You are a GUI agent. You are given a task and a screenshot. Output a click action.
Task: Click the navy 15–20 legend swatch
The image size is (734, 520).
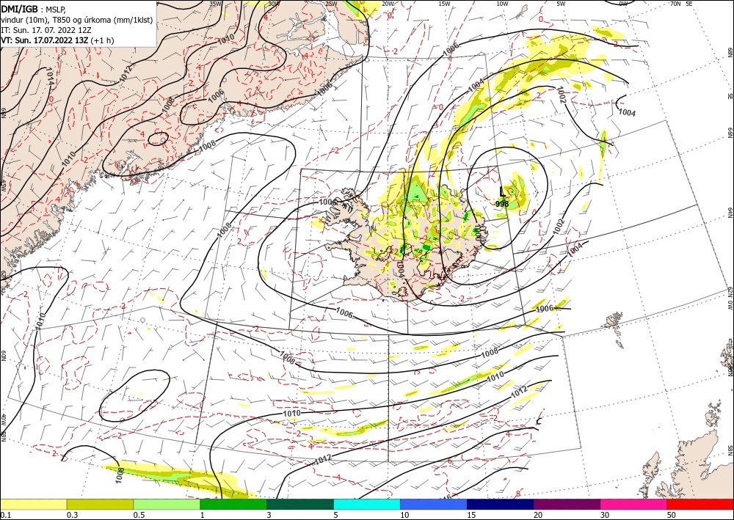point(501,504)
